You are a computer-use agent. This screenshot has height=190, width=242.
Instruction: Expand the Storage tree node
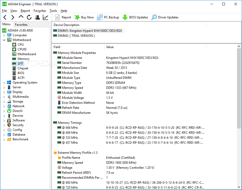click(4, 102)
